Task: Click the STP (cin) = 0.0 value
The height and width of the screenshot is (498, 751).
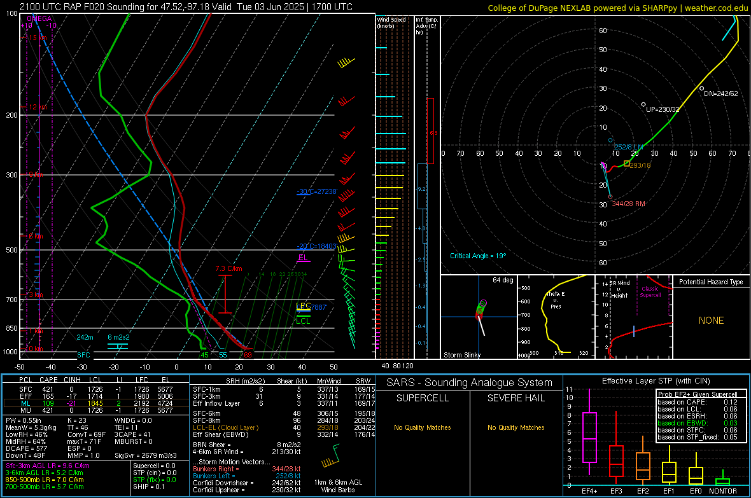Action: tap(155, 473)
